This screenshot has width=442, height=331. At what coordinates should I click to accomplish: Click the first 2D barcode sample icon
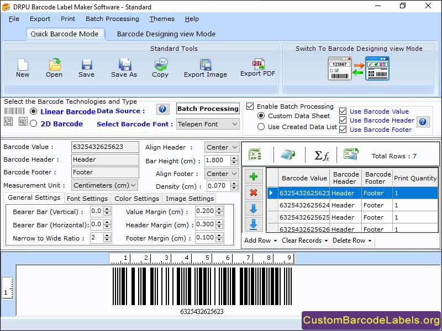(x=8, y=121)
